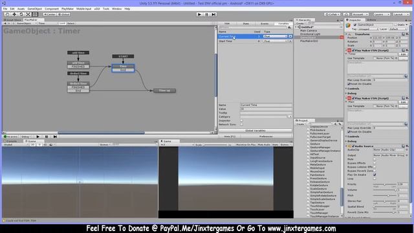
Task: Toggle the GameObject active checkbox in Inspector
Action: [355, 25]
